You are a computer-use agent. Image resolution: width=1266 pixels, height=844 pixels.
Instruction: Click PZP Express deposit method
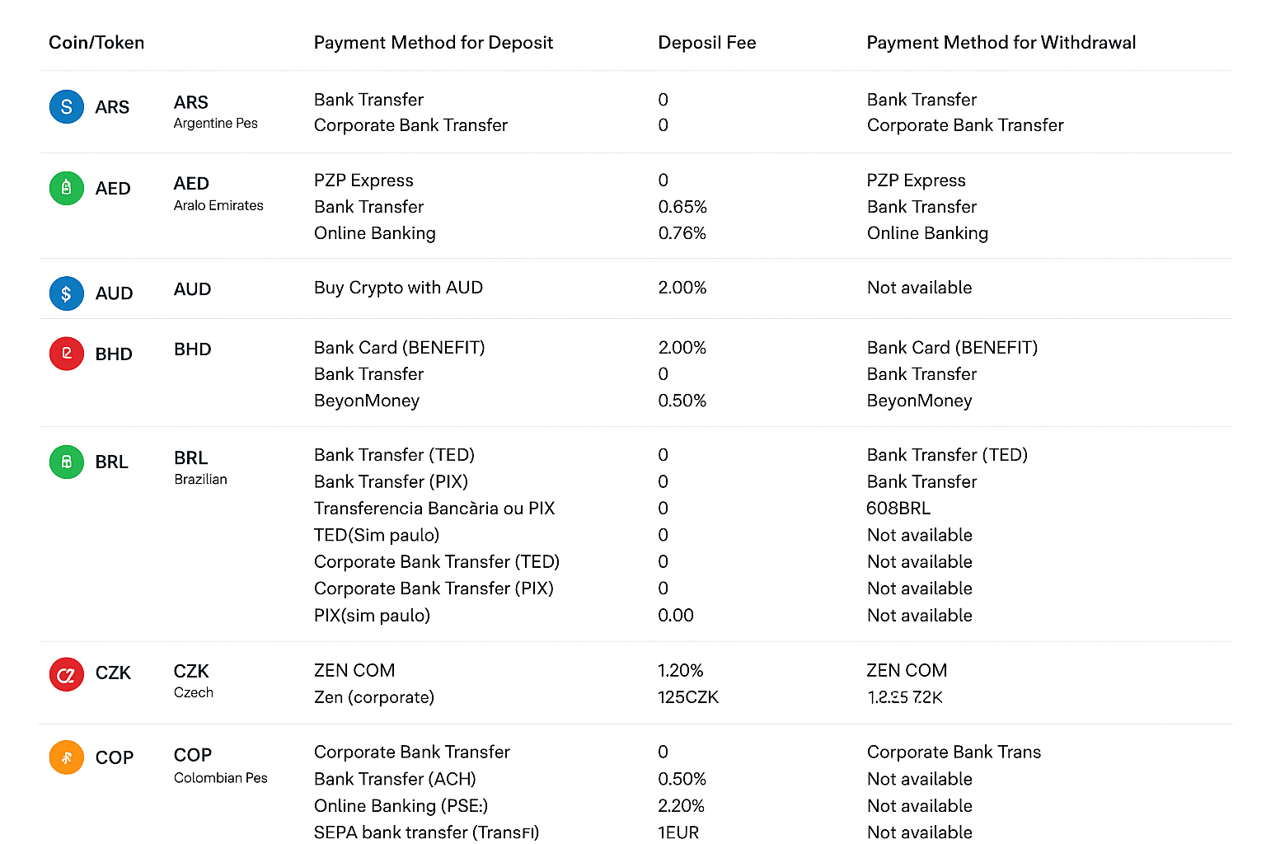[x=363, y=181]
